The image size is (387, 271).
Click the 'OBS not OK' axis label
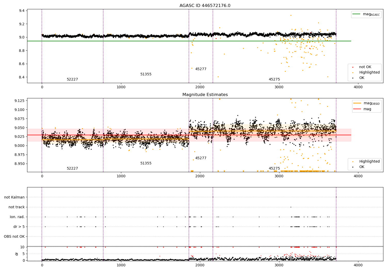(14, 237)
